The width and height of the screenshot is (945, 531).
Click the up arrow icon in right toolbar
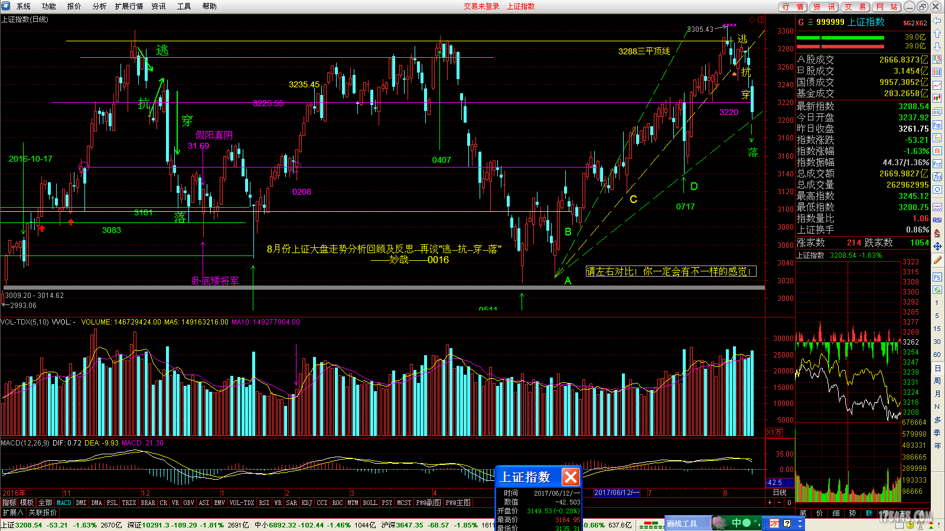click(x=937, y=34)
